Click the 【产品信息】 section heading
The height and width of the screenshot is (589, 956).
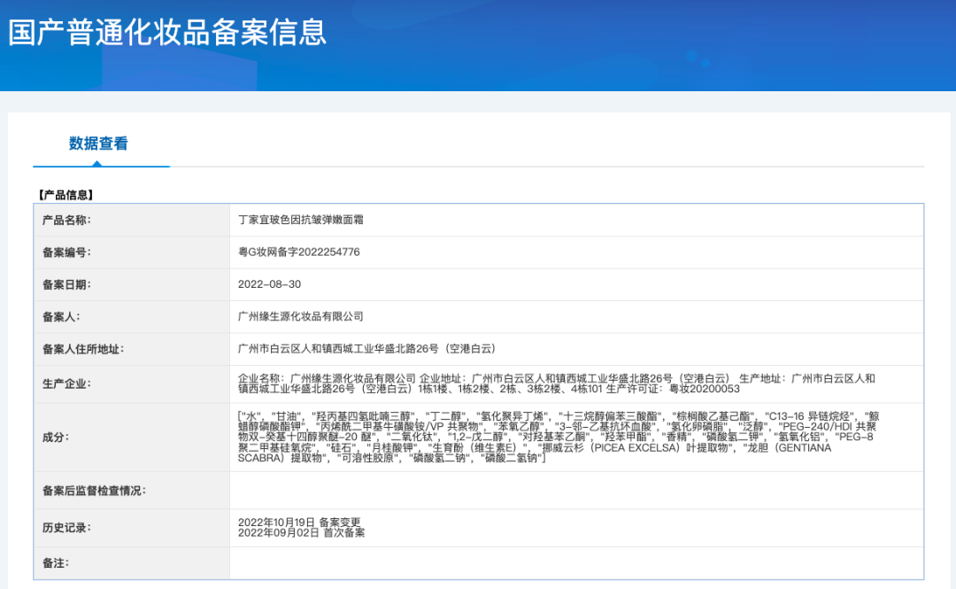coord(66,196)
